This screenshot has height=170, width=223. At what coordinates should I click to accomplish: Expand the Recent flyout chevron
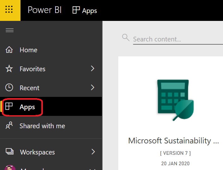coord(92,88)
